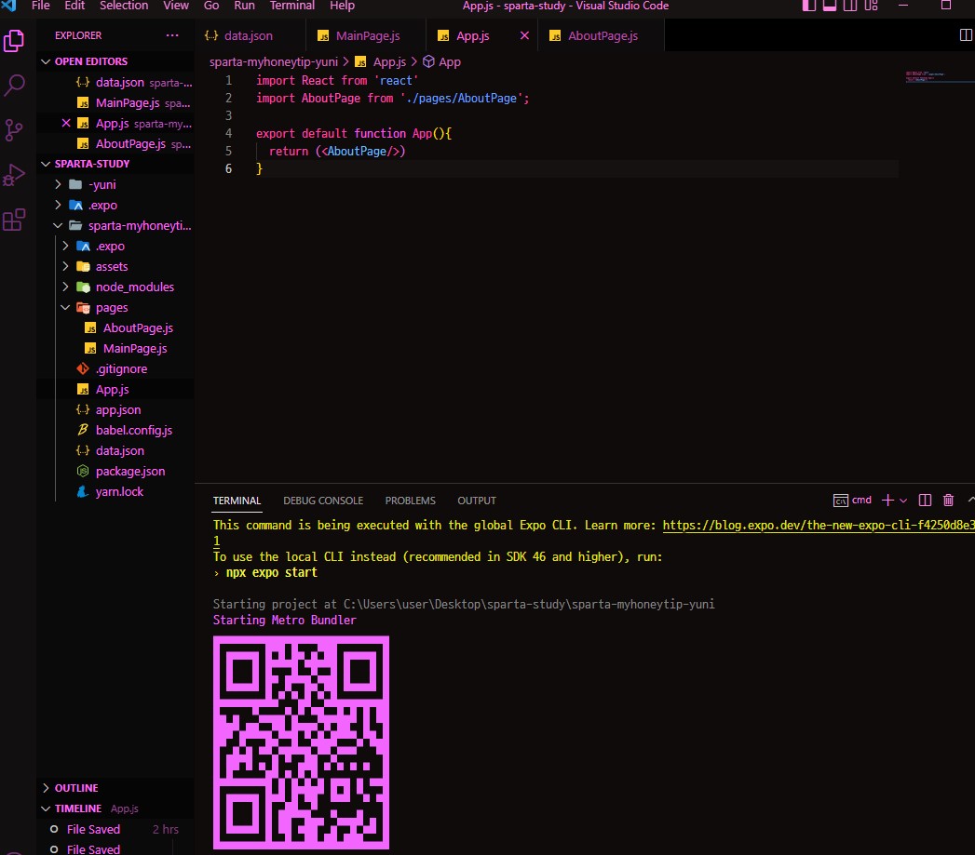Open the Selection menu
The width and height of the screenshot is (975, 855).
click(124, 6)
